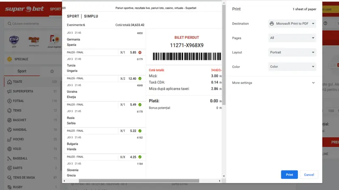Click the Slovenia team name
The height and width of the screenshot is (190, 339).
point(72,170)
